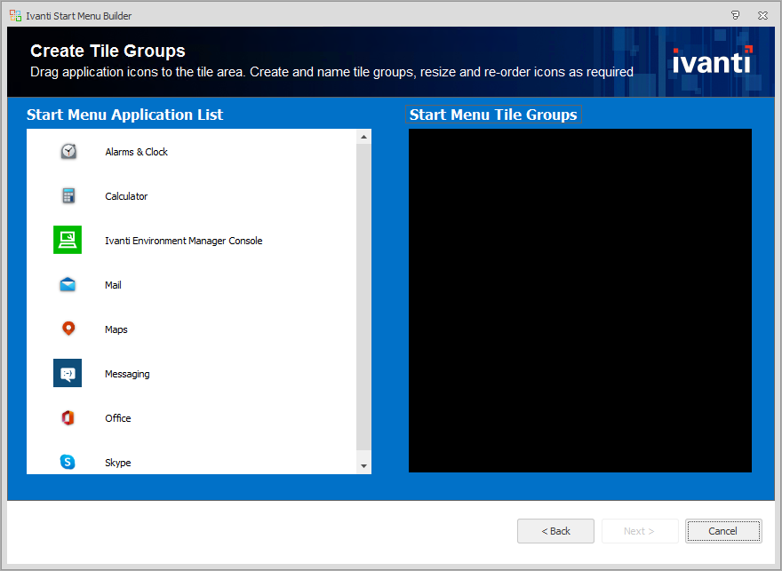
Task: Click the "Calculator" label
Action: click(126, 196)
